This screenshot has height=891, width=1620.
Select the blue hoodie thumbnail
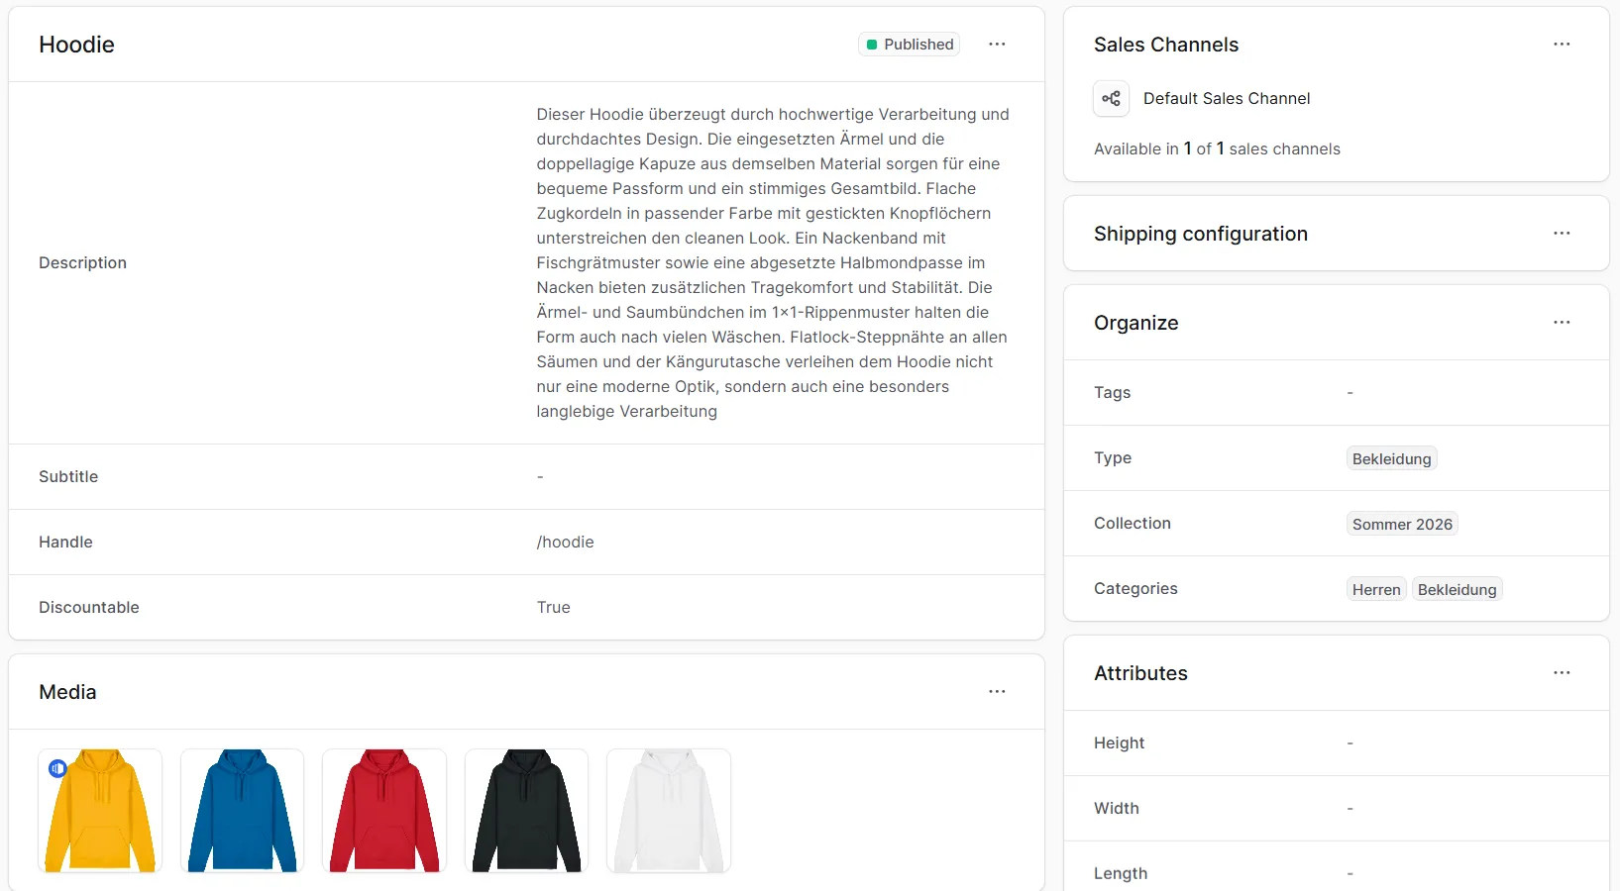click(242, 810)
